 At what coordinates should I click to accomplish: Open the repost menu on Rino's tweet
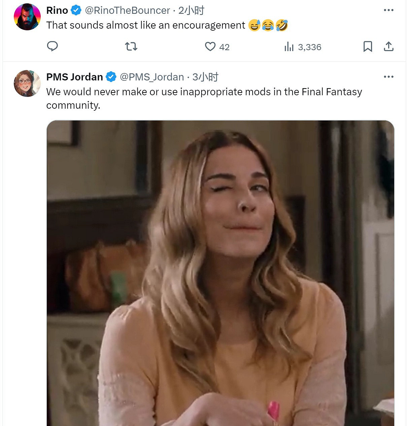point(131,46)
